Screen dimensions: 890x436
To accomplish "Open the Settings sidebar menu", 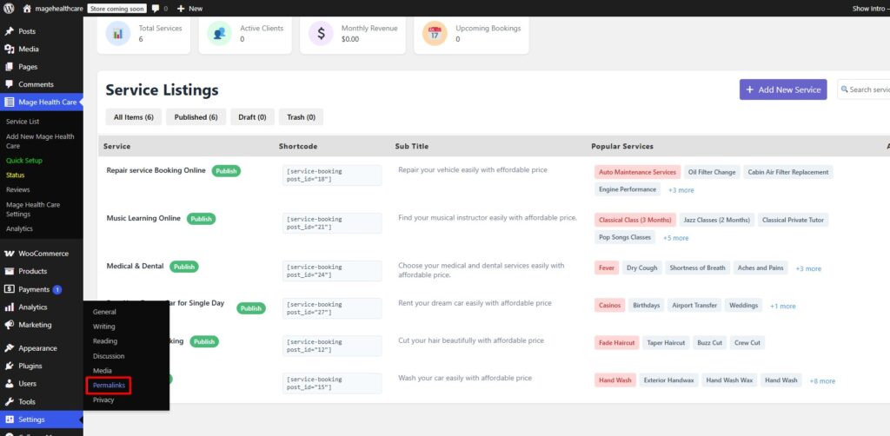I will click(31, 419).
